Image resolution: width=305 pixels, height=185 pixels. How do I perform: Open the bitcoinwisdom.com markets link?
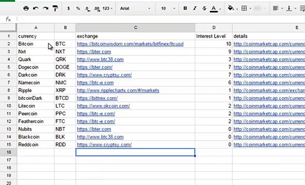pos(130,44)
